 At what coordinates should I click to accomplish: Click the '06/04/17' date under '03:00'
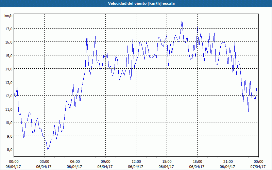(44, 167)
